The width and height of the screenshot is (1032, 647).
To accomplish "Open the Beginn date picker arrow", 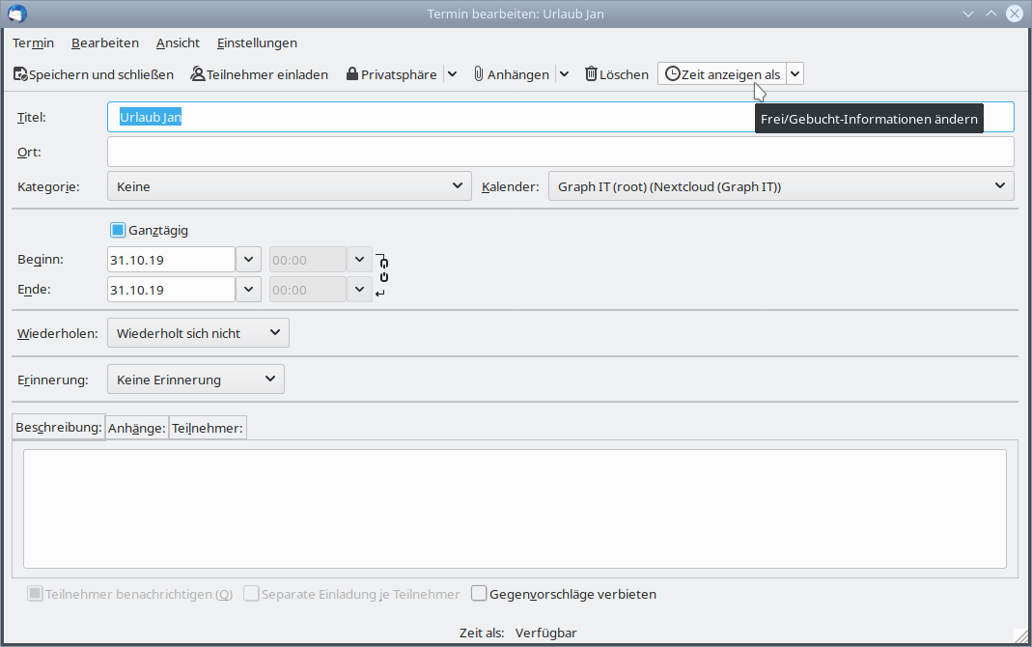I will click(248, 260).
